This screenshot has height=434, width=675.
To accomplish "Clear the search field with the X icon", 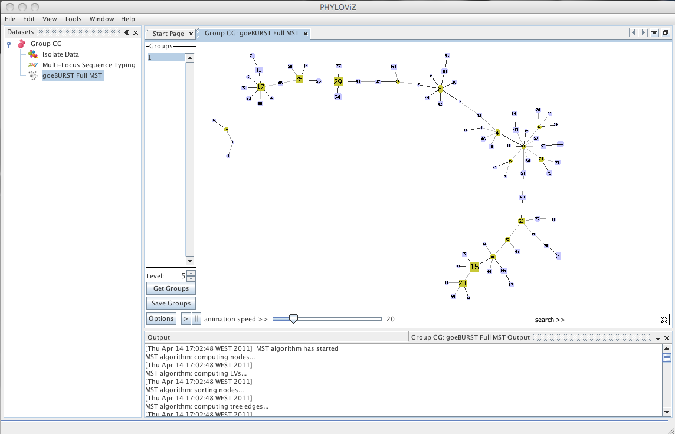I will coord(664,320).
